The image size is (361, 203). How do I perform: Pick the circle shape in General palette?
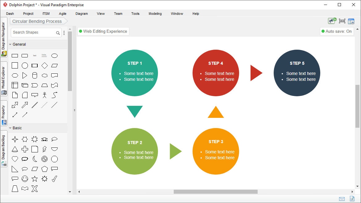tap(25, 66)
